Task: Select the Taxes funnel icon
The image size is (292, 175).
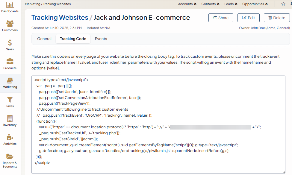Action: click(10, 102)
